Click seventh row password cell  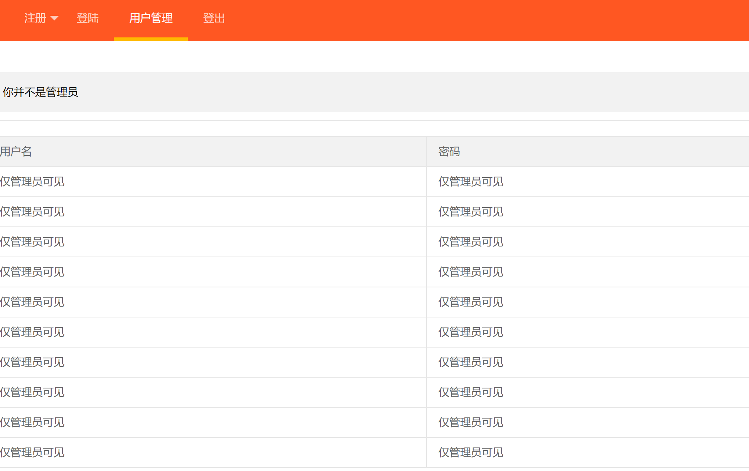tap(471, 362)
